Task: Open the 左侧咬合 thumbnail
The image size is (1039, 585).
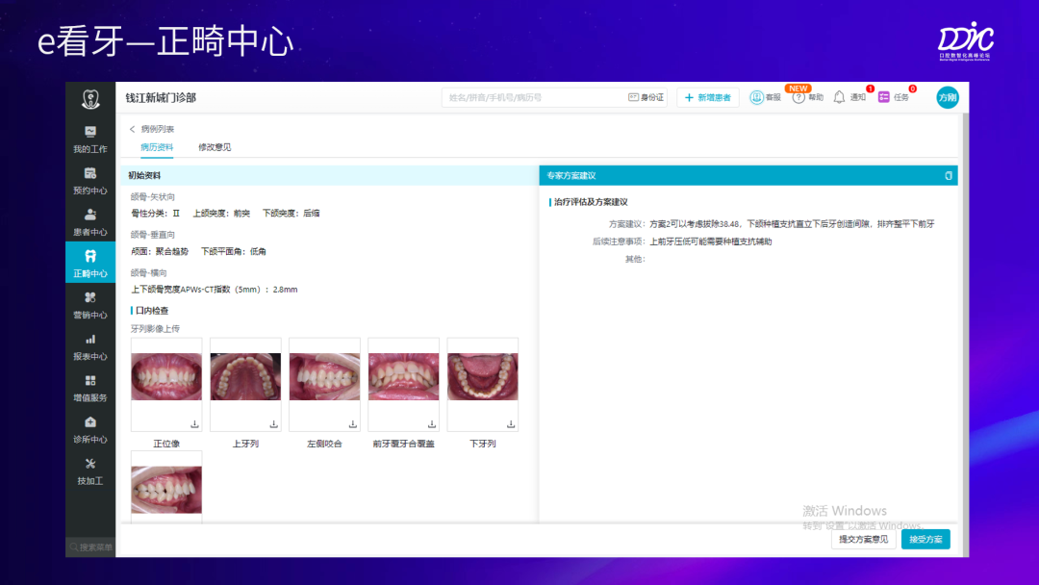Action: pos(325,376)
